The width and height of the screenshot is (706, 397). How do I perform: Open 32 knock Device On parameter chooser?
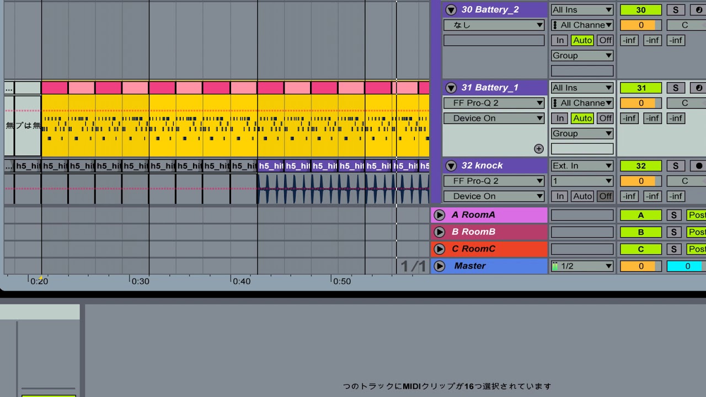click(x=494, y=196)
